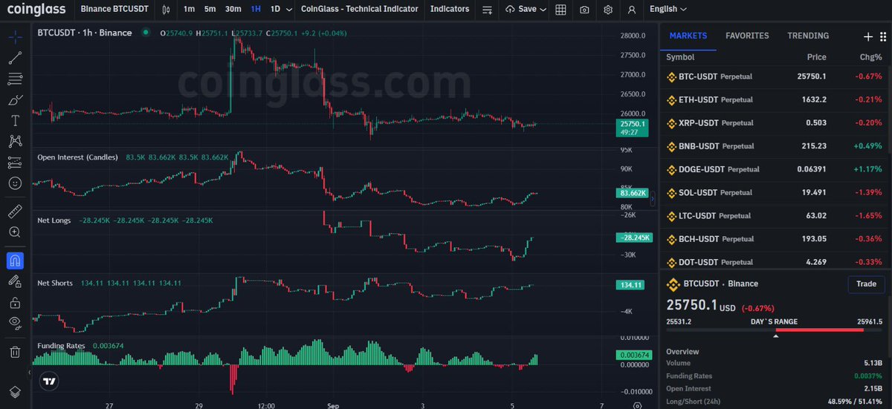Select the crosshair cursor tool
The width and height of the screenshot is (892, 409).
pyautogui.click(x=15, y=36)
